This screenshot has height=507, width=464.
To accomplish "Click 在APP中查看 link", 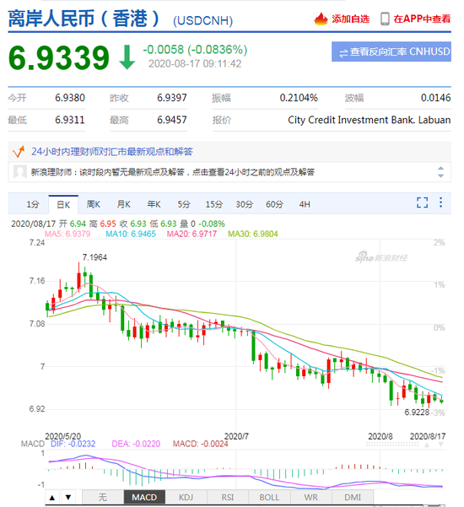I will click(422, 19).
